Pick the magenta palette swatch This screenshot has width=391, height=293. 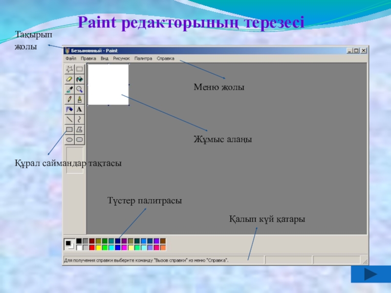tap(124, 248)
